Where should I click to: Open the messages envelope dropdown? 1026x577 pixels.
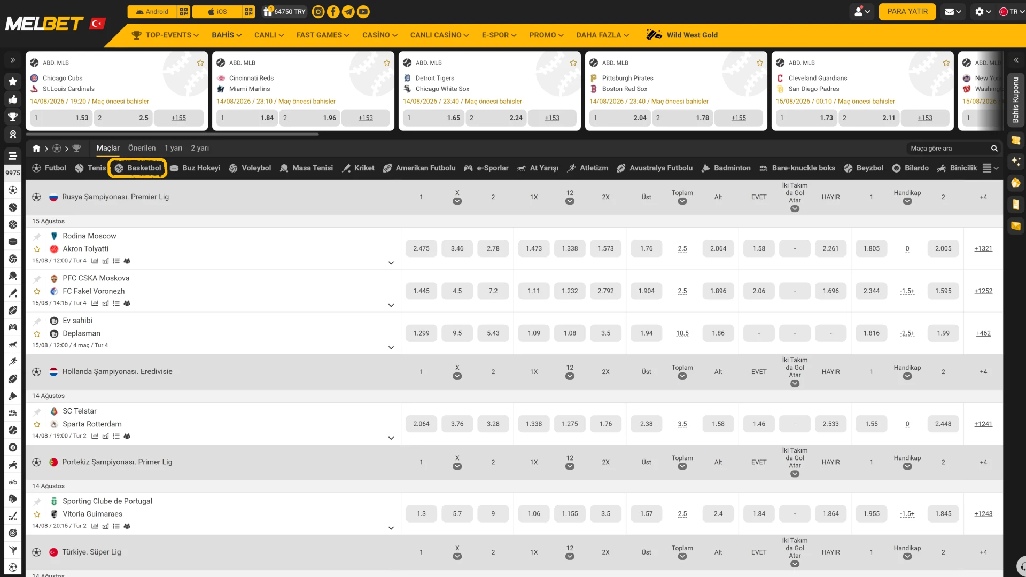coord(953,12)
